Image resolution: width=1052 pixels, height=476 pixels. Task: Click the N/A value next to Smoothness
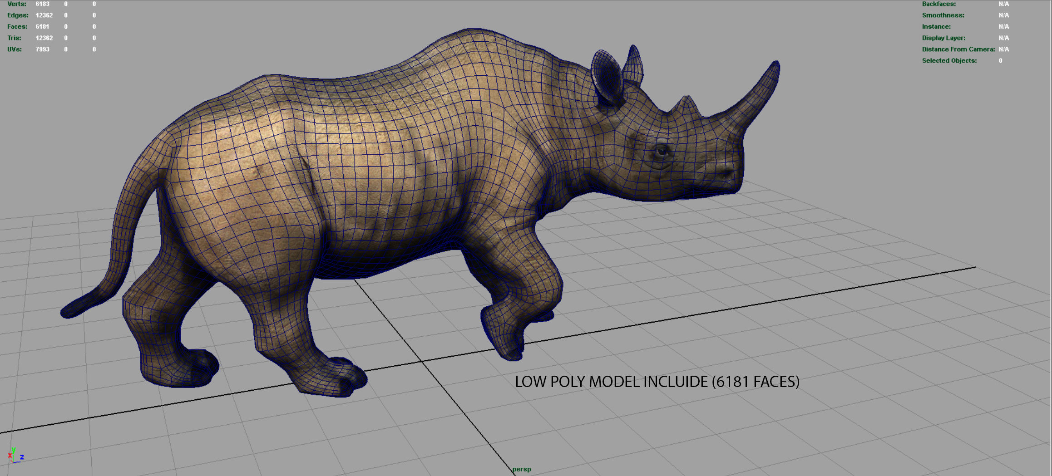pos(1003,15)
